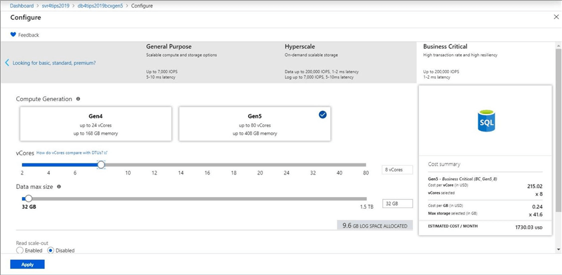This screenshot has height=275, width=562.
Task: Click the Feedback heart icon
Action: (13, 35)
